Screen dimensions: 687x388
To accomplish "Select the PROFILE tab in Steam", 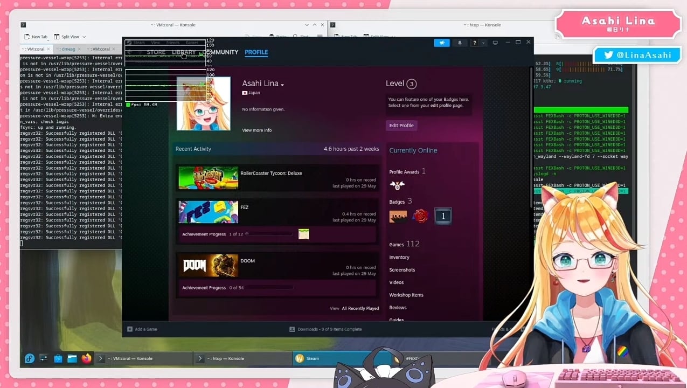I will click(x=256, y=52).
